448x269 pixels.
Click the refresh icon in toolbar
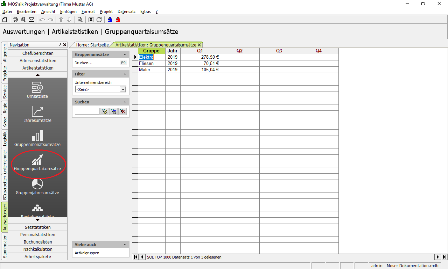[99, 20]
